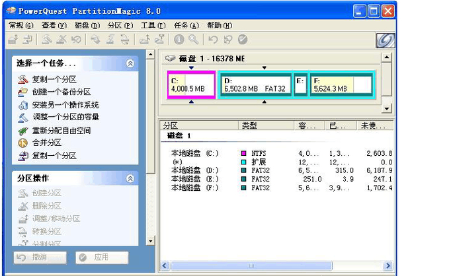Select the 本地磁盘 (E:) row in partition list
Screen dimensions: 451x276
[276, 179]
